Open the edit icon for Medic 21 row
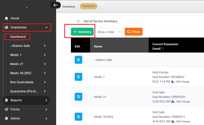 [x=79, y=97]
